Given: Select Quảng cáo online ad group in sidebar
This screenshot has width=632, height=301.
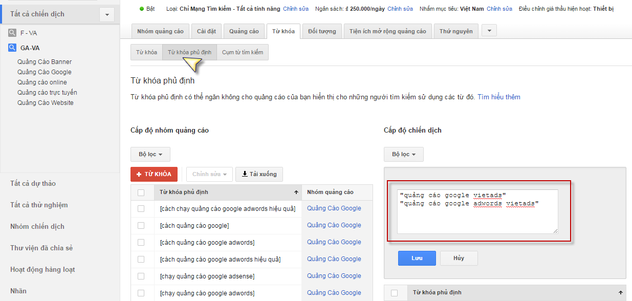Looking at the screenshot, I should [x=42, y=82].
